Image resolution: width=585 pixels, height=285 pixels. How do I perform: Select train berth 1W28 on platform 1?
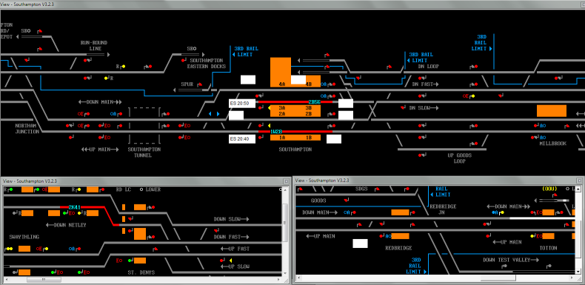click(276, 132)
